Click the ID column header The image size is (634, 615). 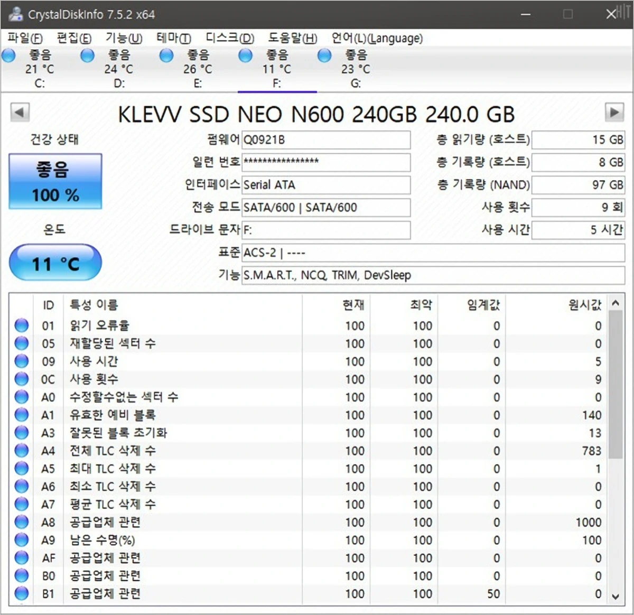(49, 305)
